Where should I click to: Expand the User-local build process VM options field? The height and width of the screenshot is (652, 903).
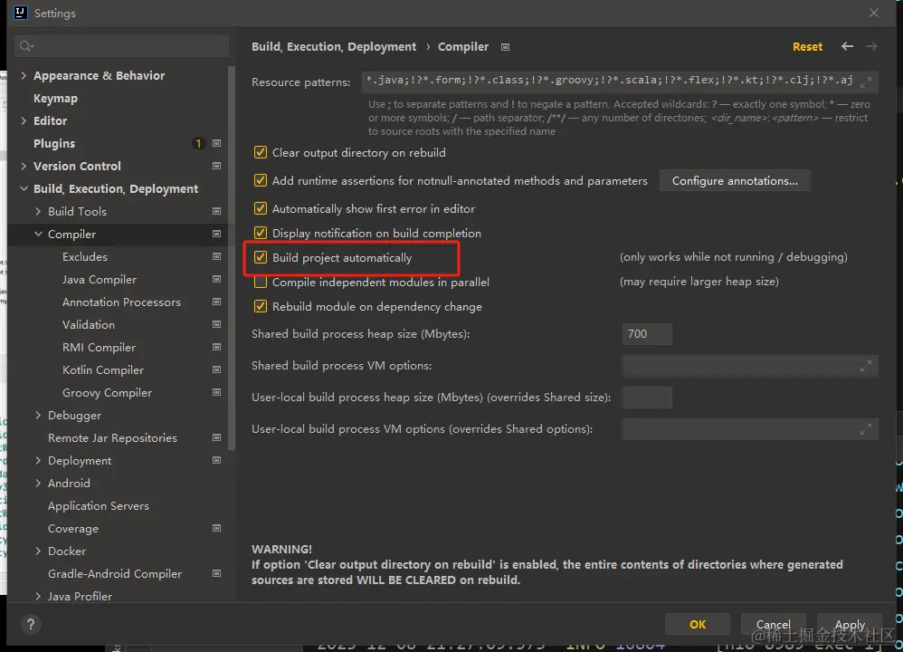[x=866, y=429]
